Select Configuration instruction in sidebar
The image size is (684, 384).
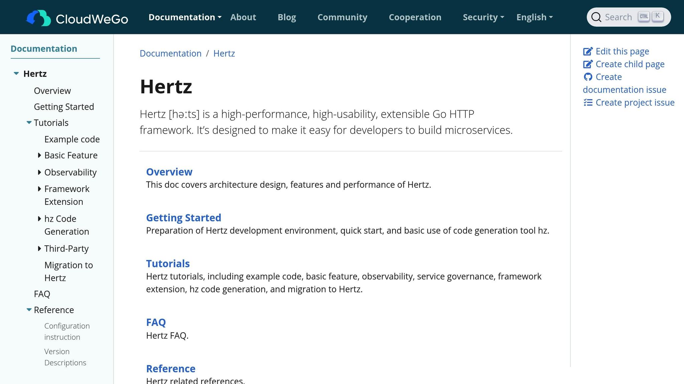67,331
